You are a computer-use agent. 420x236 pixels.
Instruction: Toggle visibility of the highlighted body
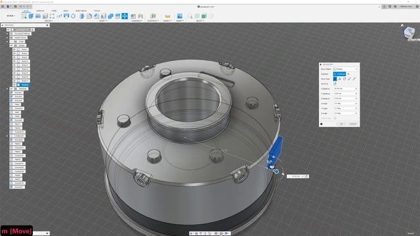click(14, 85)
